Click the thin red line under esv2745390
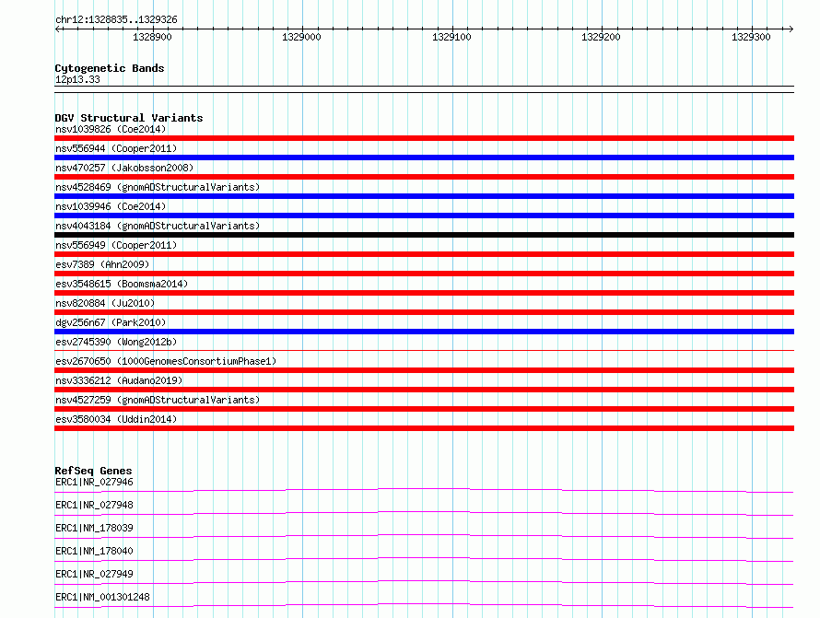 pyautogui.click(x=424, y=350)
